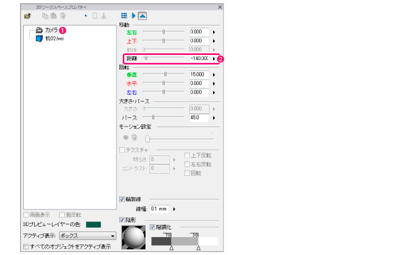403x255 pixels.
Task: Disable the 陰影 shading checkbox
Action: point(122,220)
